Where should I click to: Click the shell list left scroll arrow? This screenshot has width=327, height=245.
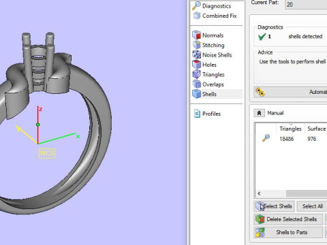259,193
